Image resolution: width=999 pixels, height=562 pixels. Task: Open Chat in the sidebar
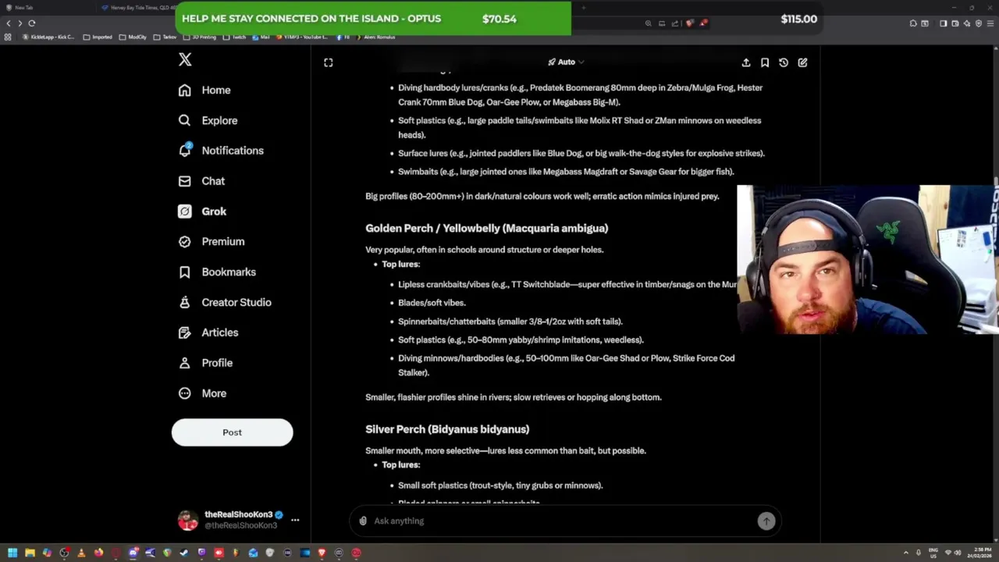(x=201, y=181)
